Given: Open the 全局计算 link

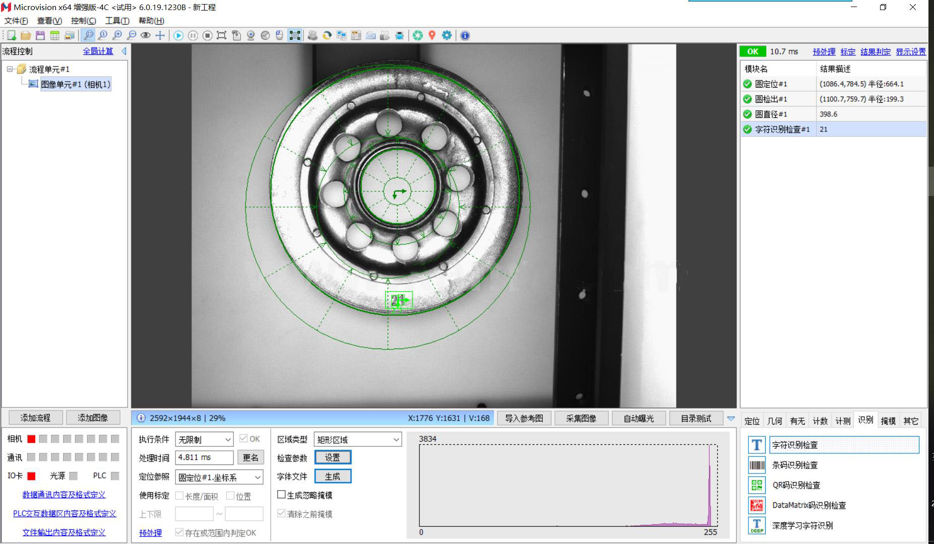Looking at the screenshot, I should pos(98,51).
